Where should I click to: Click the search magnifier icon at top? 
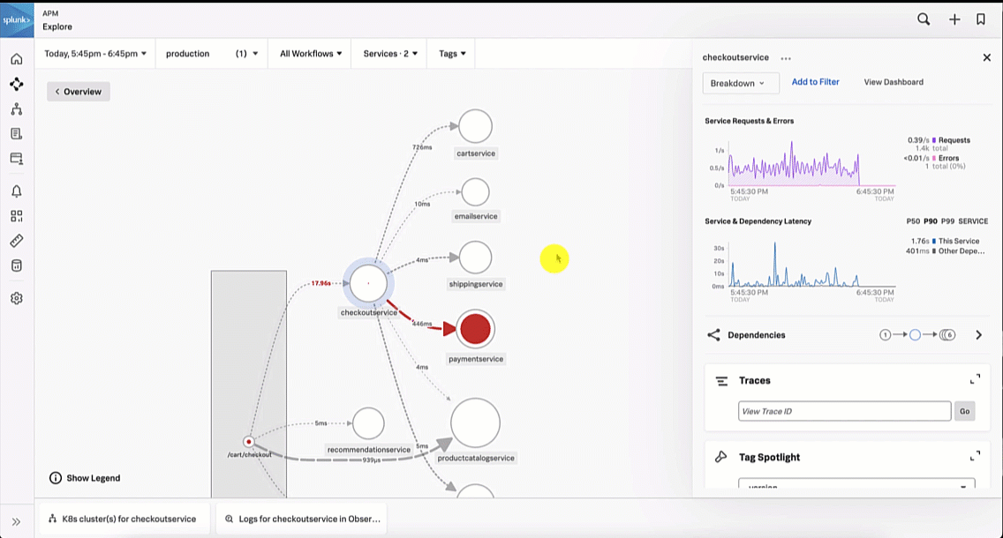tap(924, 19)
